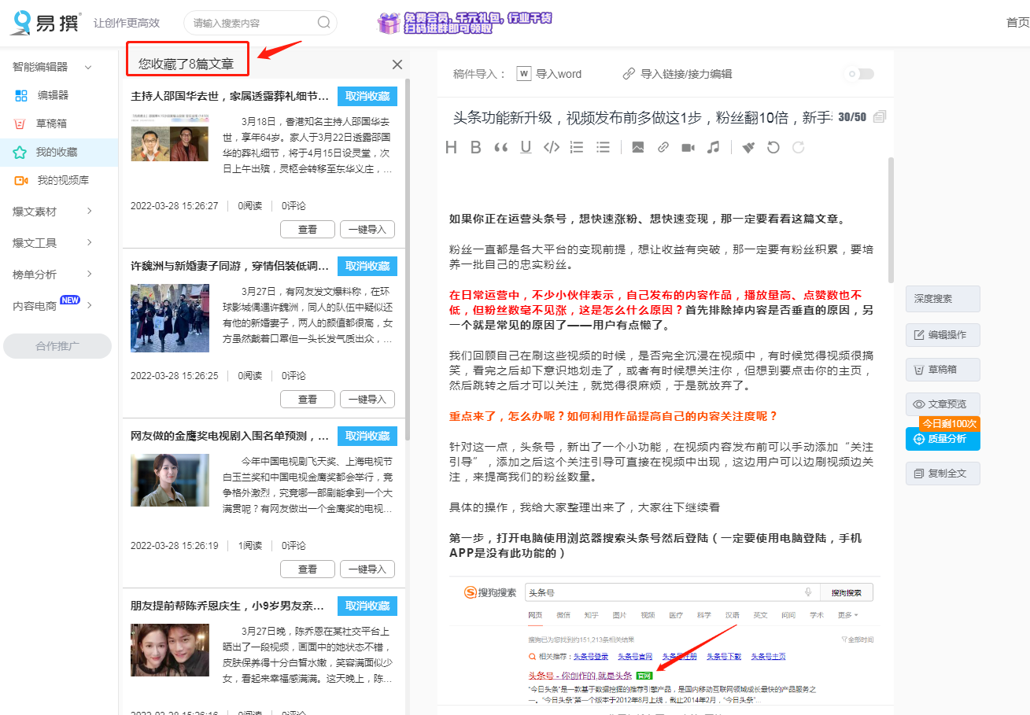Viewport: 1030px width, 715px height.
Task: One-click import the 许魏洲 article
Action: tap(367, 400)
